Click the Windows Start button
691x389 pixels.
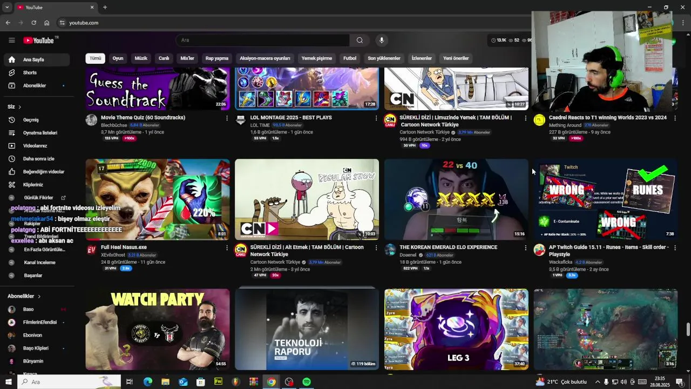8,382
